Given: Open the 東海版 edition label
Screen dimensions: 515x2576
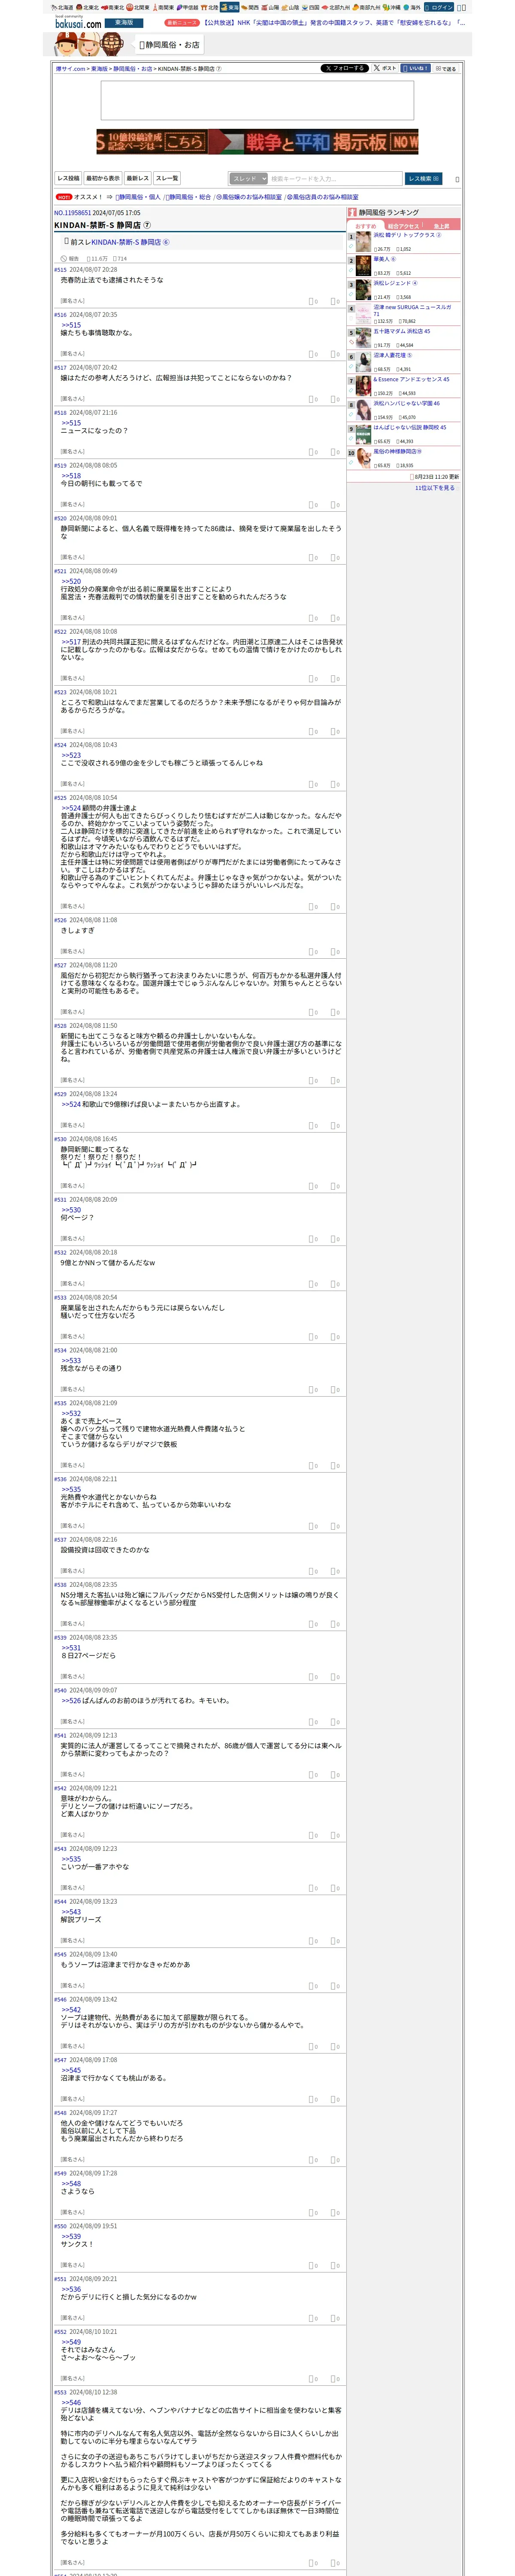Looking at the screenshot, I should tap(124, 22).
